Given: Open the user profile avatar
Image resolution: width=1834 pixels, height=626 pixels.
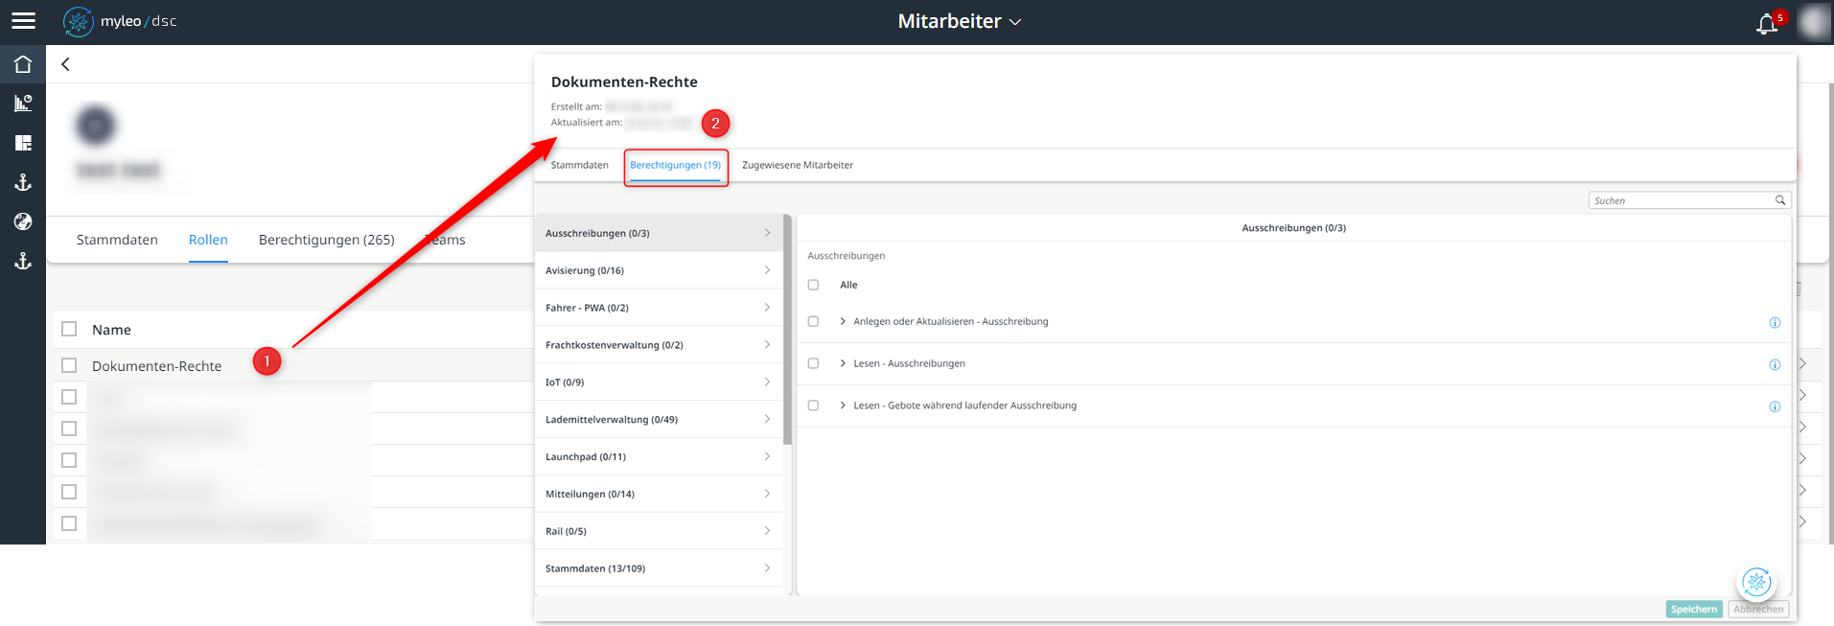Looking at the screenshot, I should (x=1814, y=21).
